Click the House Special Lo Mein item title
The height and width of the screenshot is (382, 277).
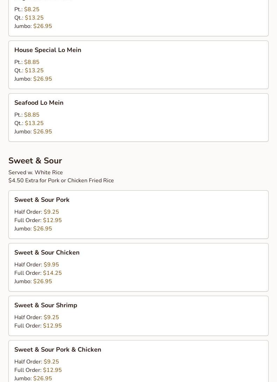coord(48,50)
